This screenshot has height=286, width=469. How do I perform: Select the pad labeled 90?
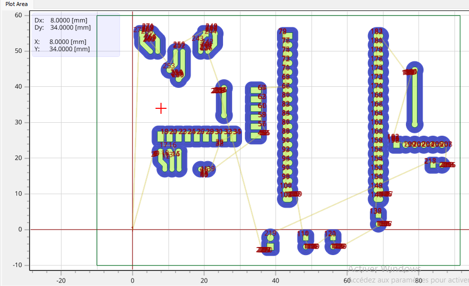tap(286, 140)
